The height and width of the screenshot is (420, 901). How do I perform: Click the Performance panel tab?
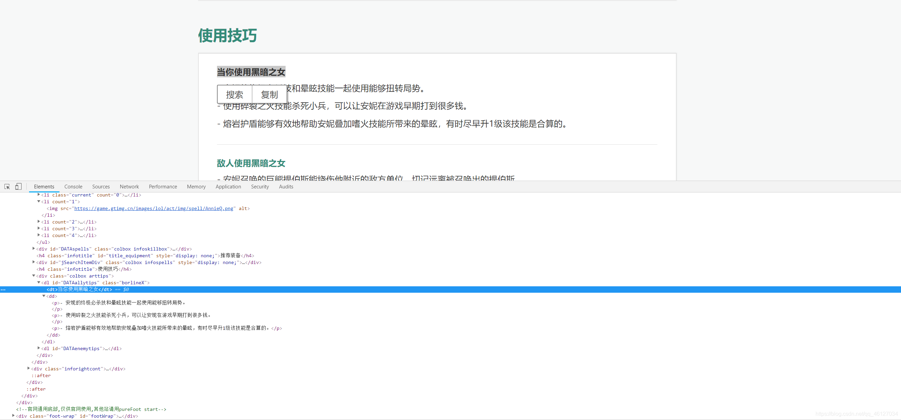pos(163,186)
